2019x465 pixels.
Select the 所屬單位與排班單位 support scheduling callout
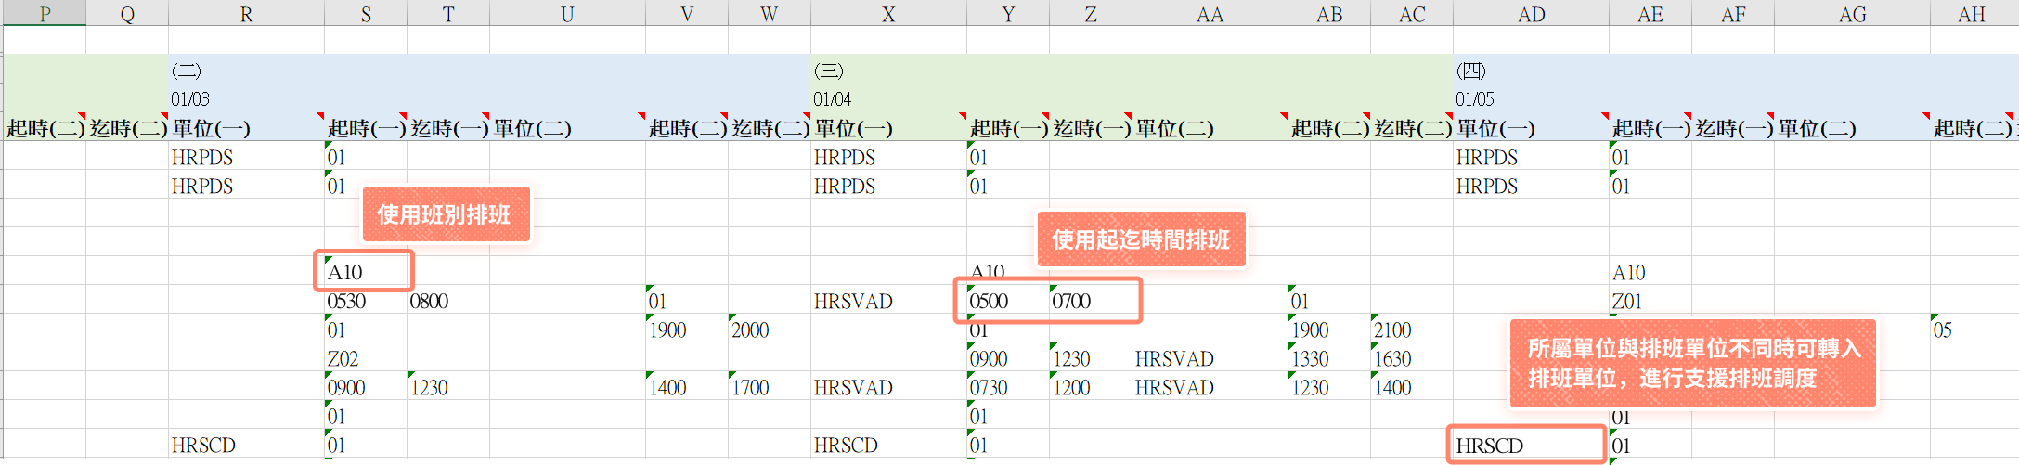(x=1692, y=363)
